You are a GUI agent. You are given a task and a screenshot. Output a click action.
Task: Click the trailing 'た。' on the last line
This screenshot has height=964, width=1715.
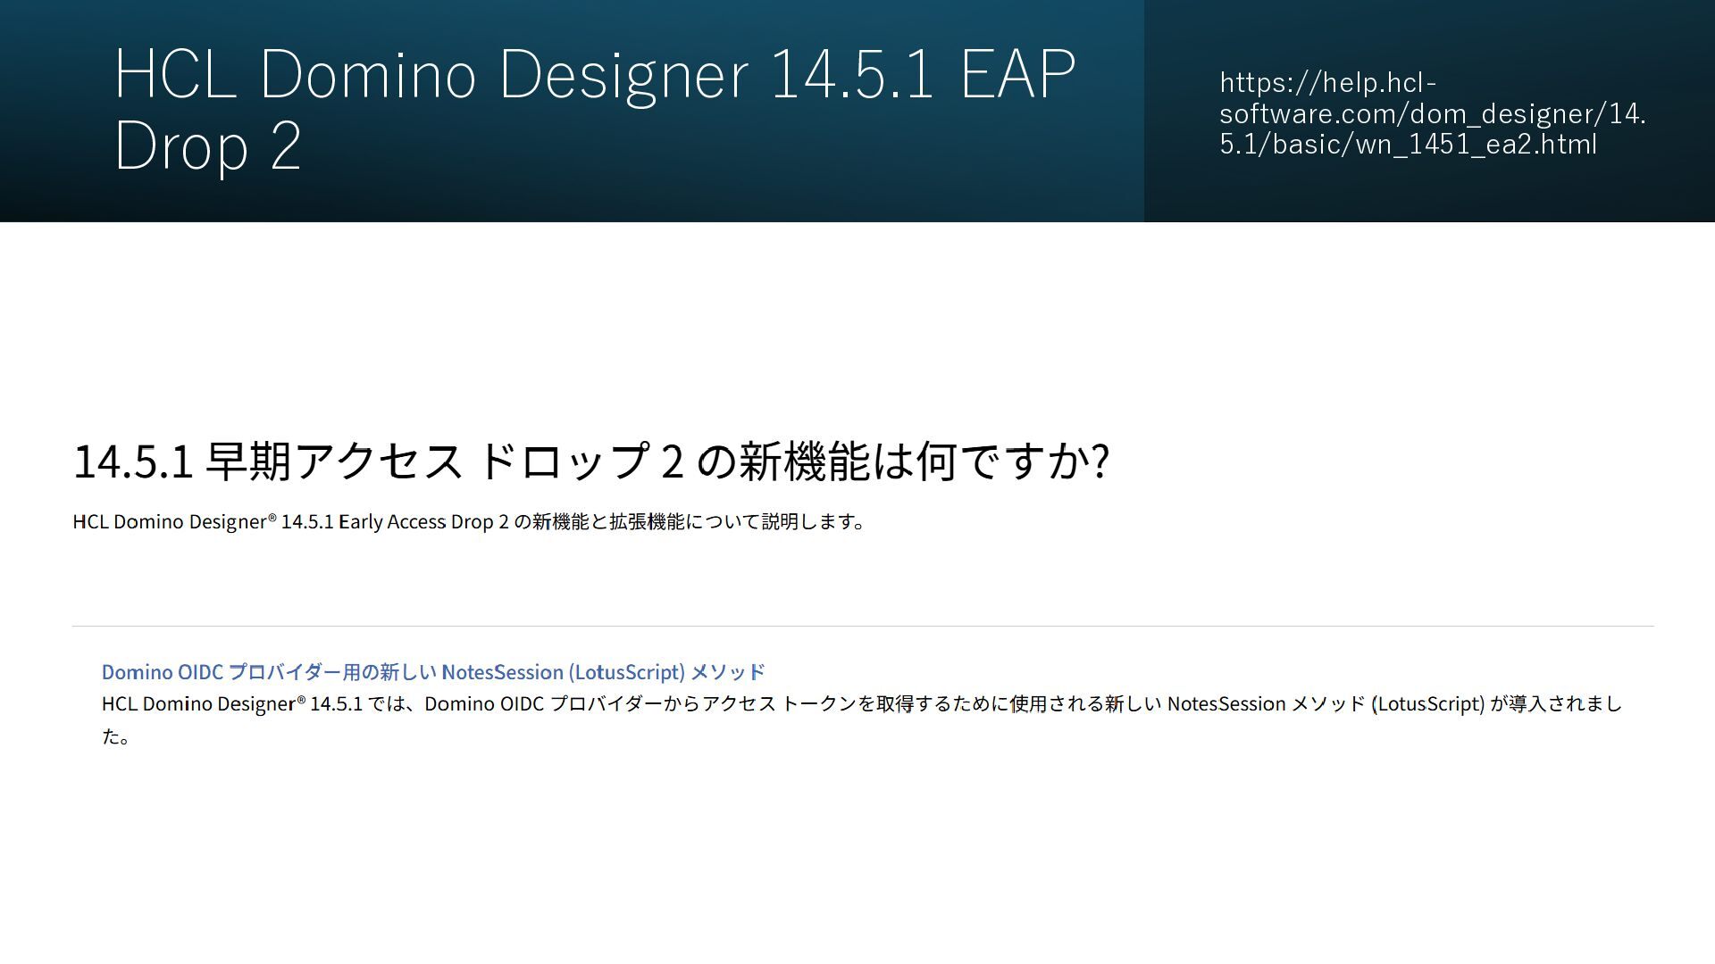115,737
